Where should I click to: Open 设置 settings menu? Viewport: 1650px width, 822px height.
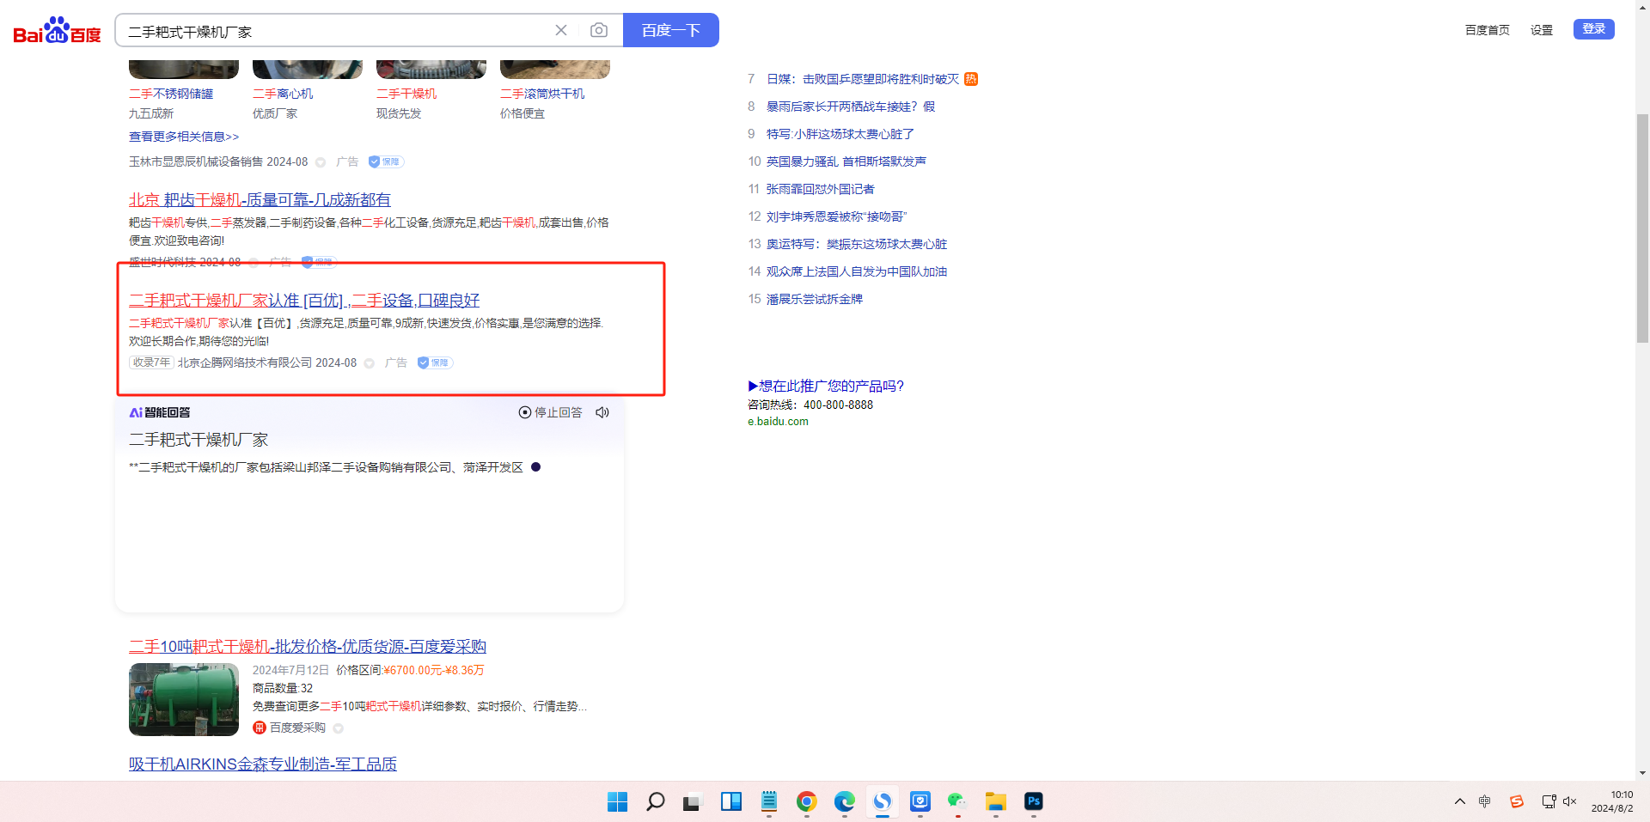(1542, 30)
